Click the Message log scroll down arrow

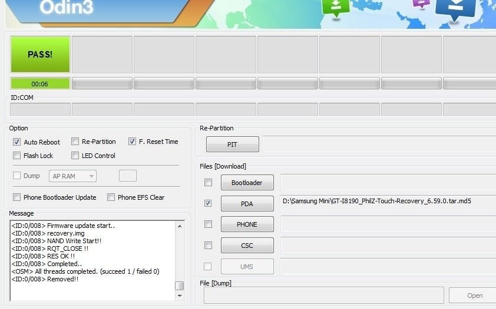[x=180, y=295]
